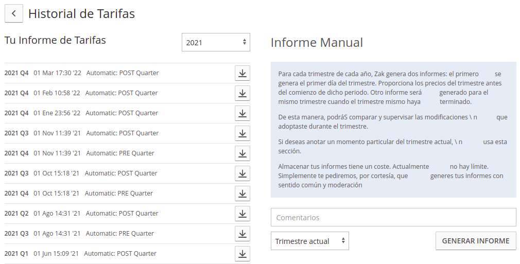520x264 pixels.
Task: Open the 2021 year dropdown
Action: tap(216, 42)
